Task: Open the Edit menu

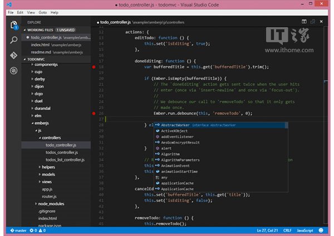Action: [x=20, y=13]
